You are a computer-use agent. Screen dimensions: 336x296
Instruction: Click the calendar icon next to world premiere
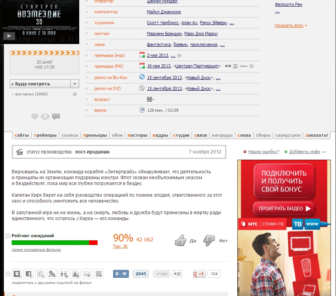tap(142, 55)
